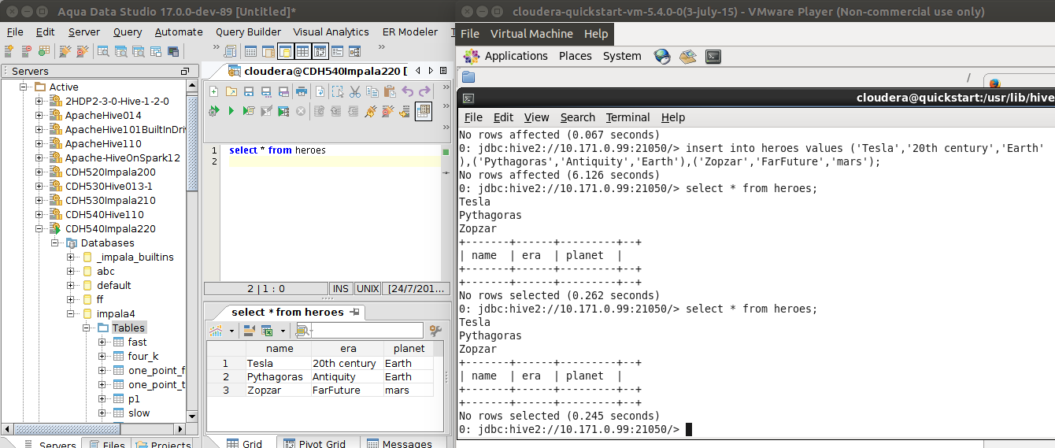Click the notes editor icon in guest panel
Image resolution: width=1055 pixels, height=448 pixels.
(688, 56)
